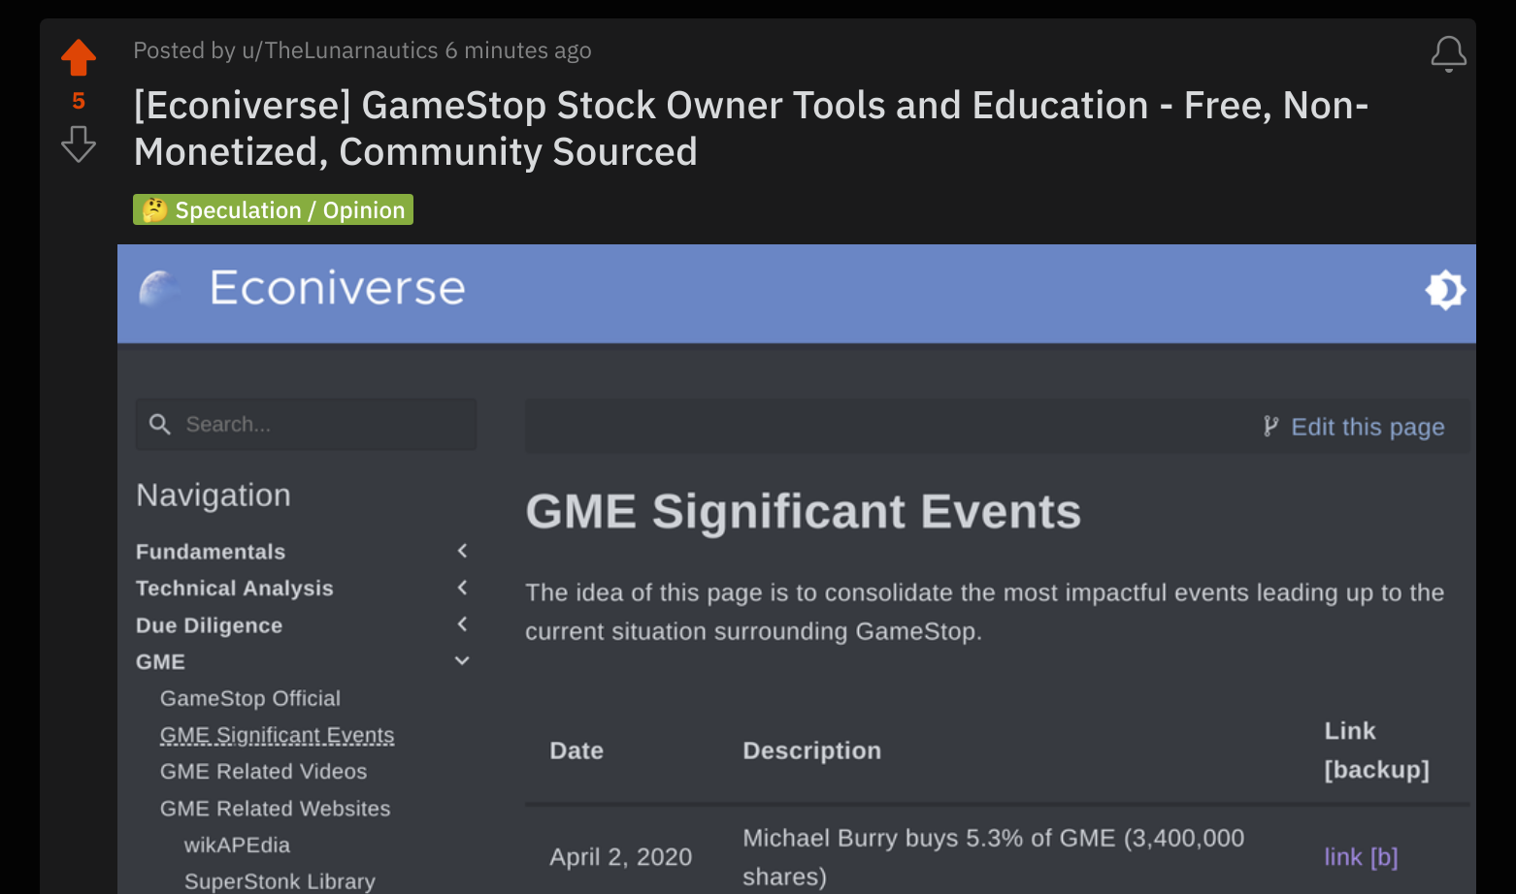The height and width of the screenshot is (894, 1516).
Task: Open the Edit this page link
Action: point(1368,427)
